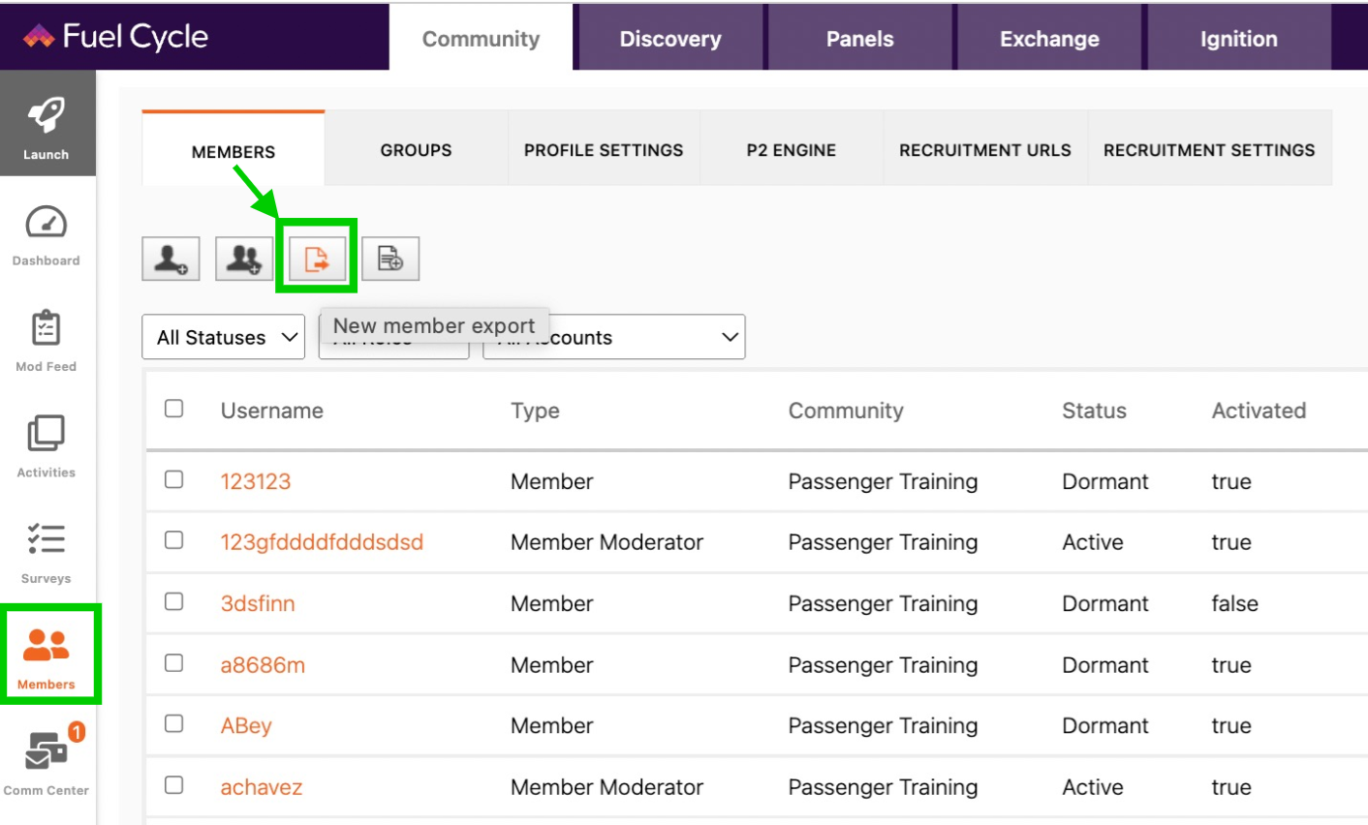Switch to the Ignition top tab
Image resolution: width=1368 pixels, height=825 pixels.
[x=1239, y=38]
